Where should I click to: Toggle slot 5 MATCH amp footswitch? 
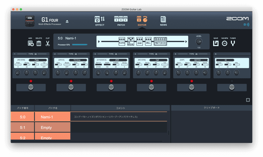[192, 87]
